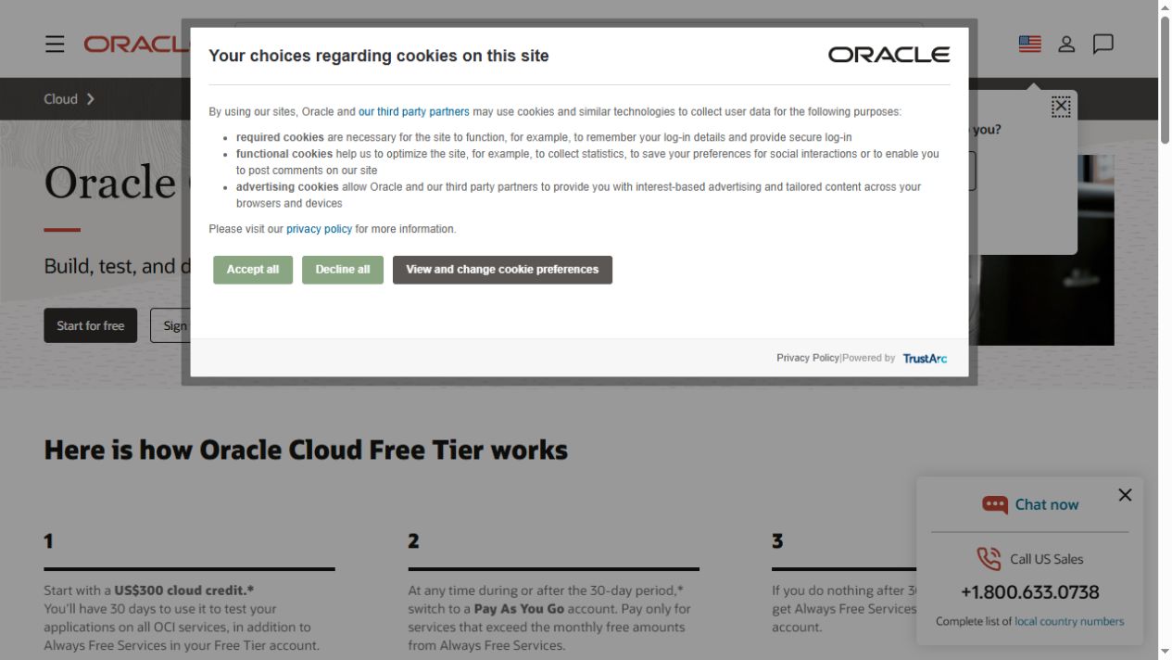Open the chat bubble icon in header

1103,44
